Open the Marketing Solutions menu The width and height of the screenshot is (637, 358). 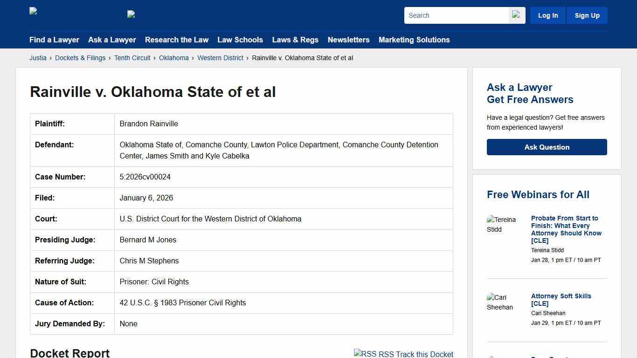[414, 40]
